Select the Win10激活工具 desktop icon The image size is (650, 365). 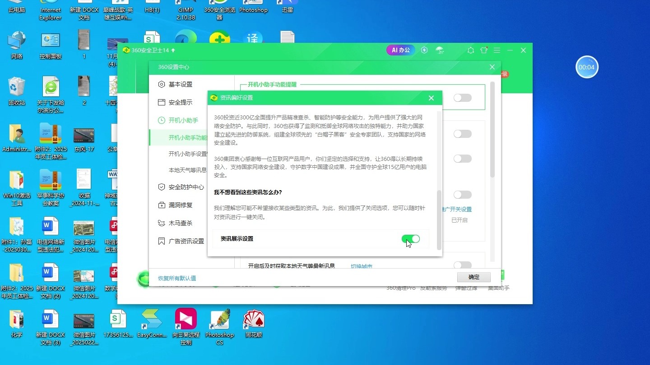(x=17, y=188)
